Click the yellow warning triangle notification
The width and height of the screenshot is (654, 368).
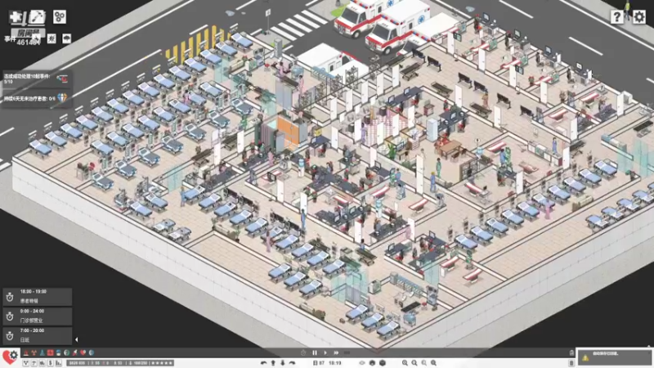[x=585, y=357]
